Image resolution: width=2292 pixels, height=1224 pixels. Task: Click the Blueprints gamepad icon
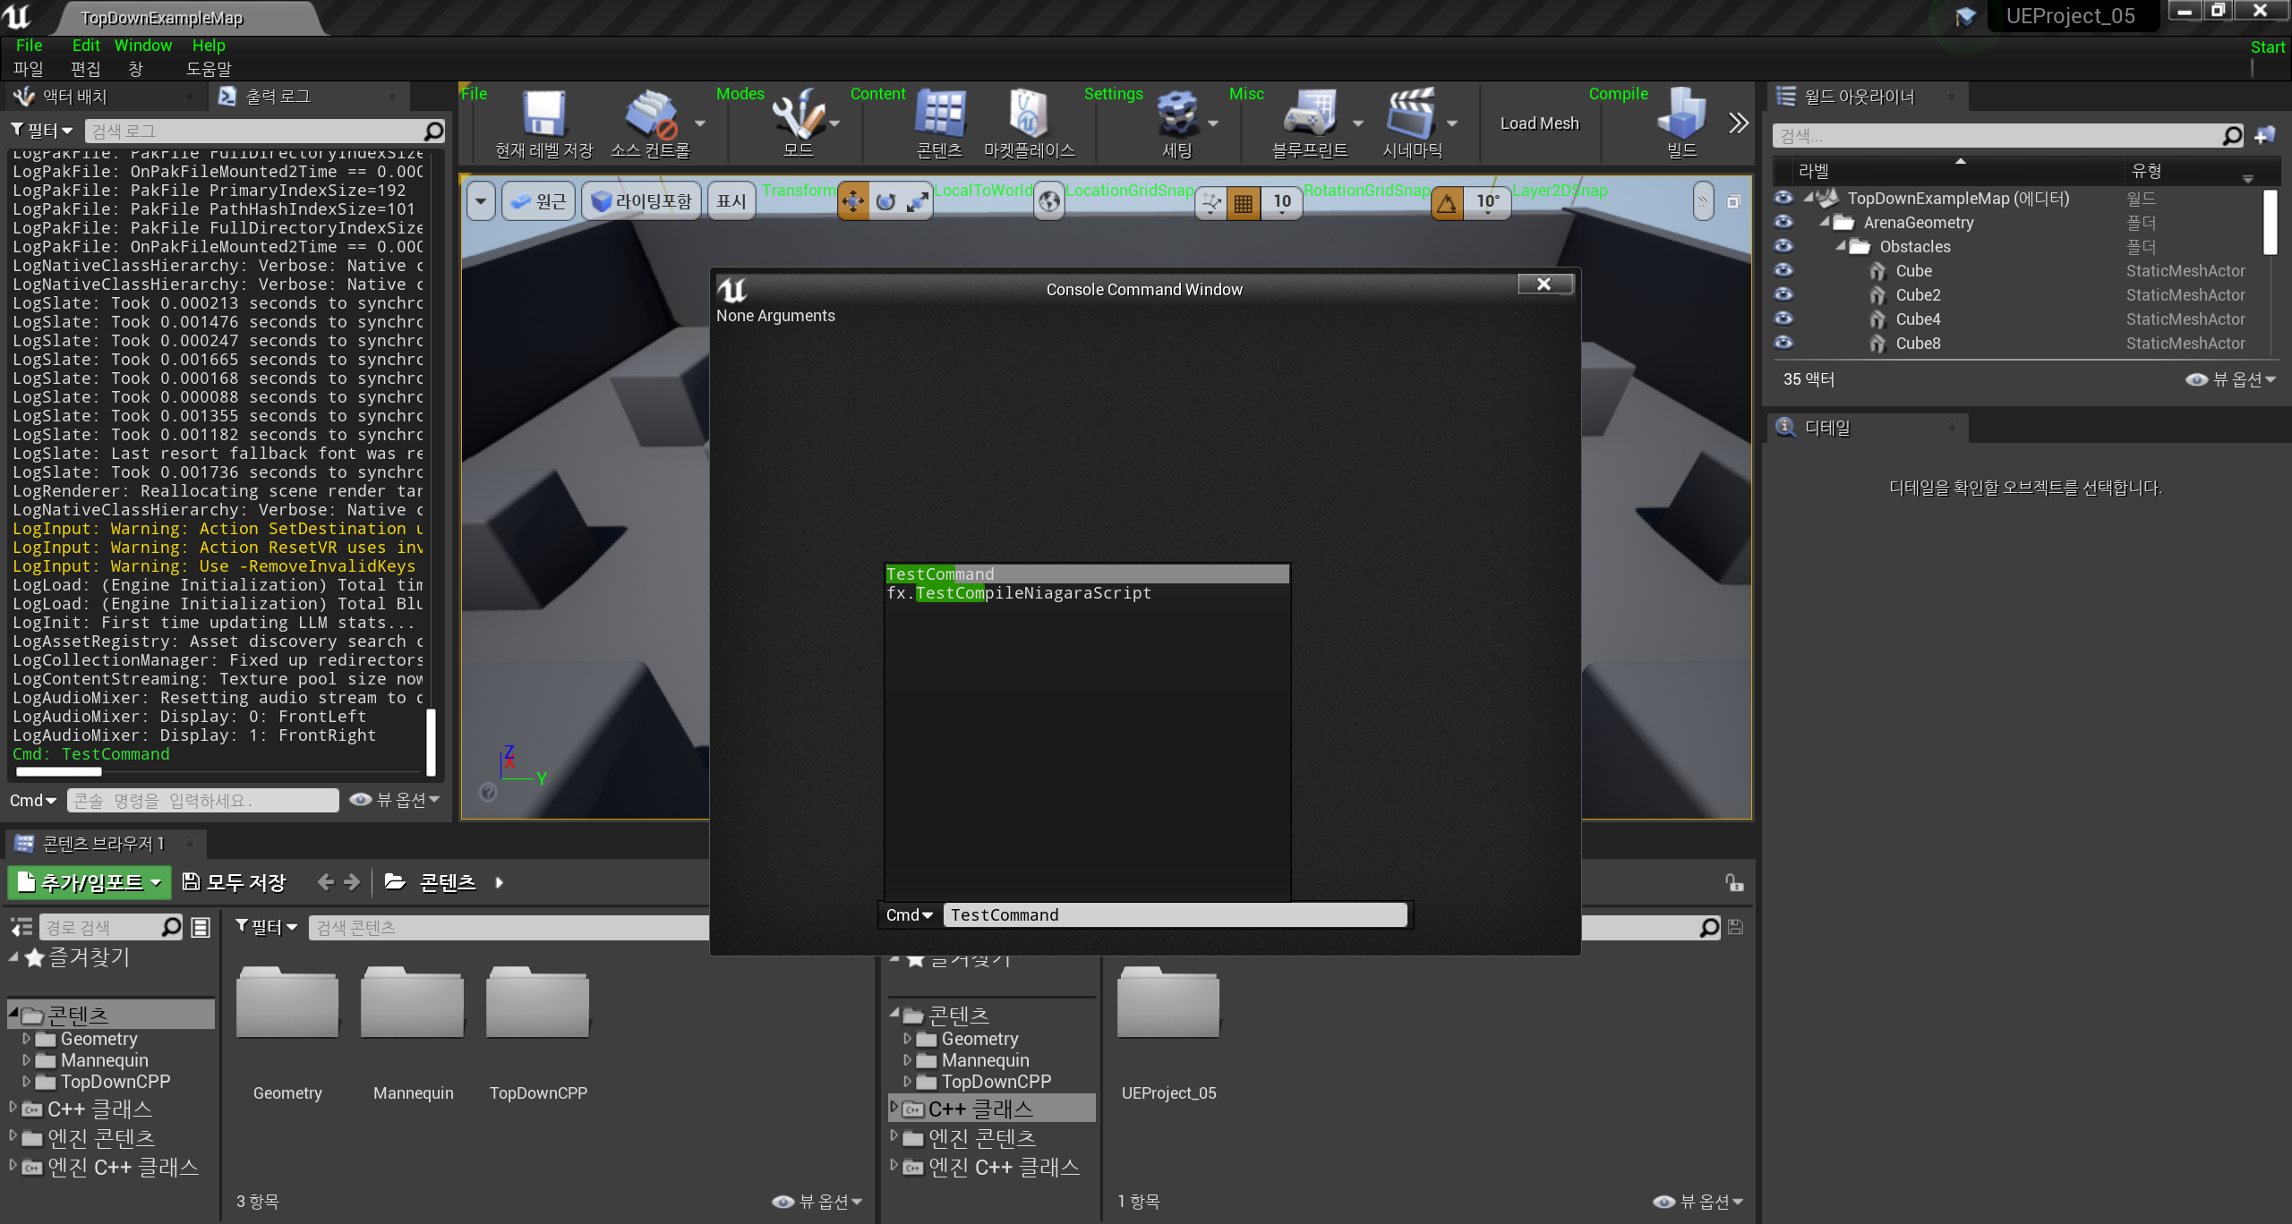1309,115
